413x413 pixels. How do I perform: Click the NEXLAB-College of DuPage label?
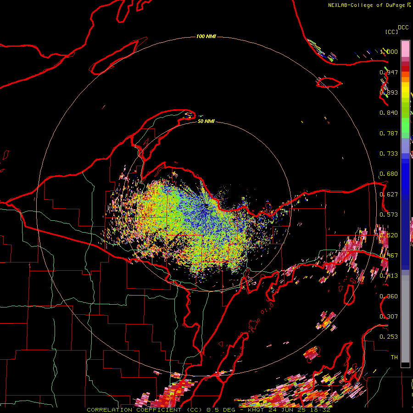coord(366,5)
